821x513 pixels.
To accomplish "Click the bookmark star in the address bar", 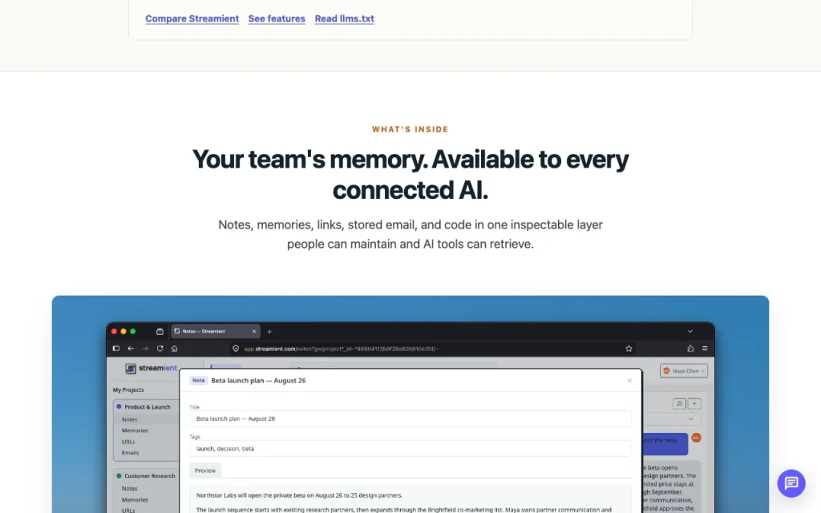I will coord(629,349).
